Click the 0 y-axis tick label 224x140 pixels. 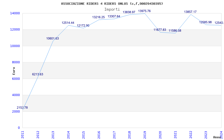click(19, 128)
